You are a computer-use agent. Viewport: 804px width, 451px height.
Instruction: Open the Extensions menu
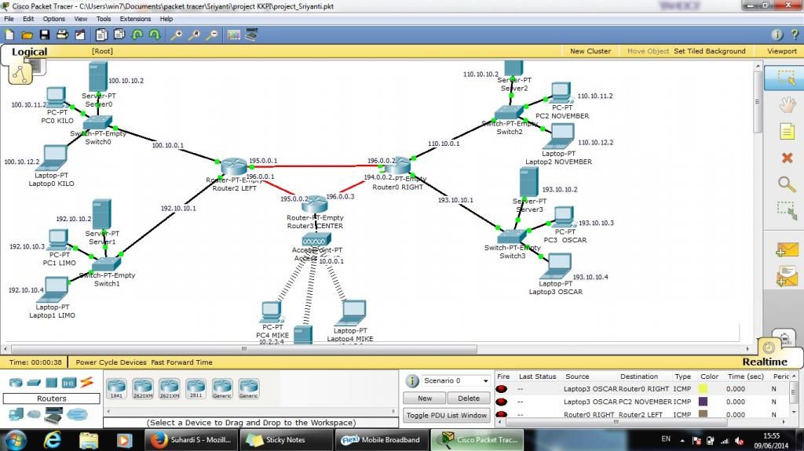tap(135, 18)
